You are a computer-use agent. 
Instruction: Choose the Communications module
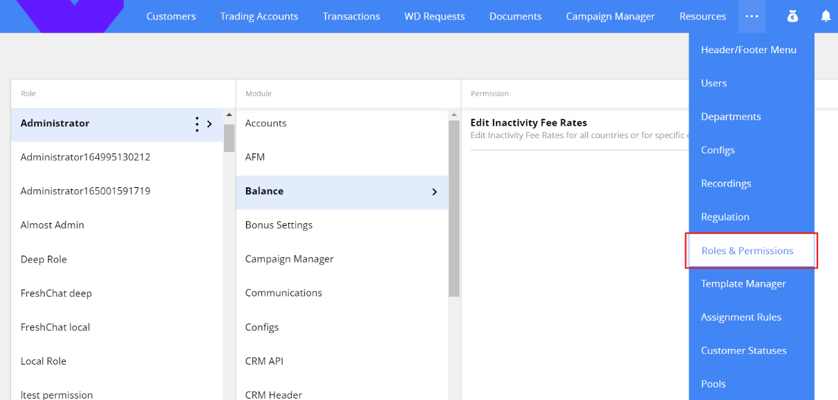pyautogui.click(x=283, y=293)
